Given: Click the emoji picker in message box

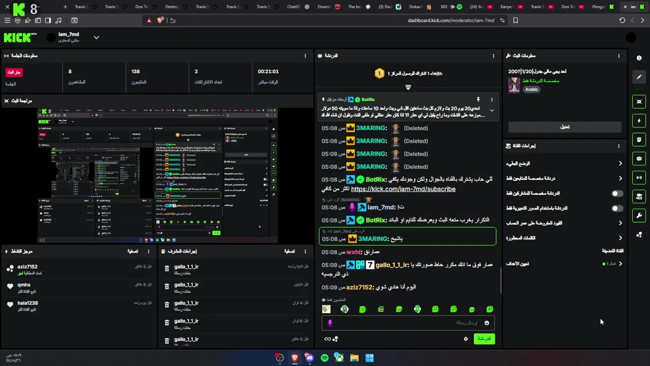Looking at the screenshot, I should (486, 323).
